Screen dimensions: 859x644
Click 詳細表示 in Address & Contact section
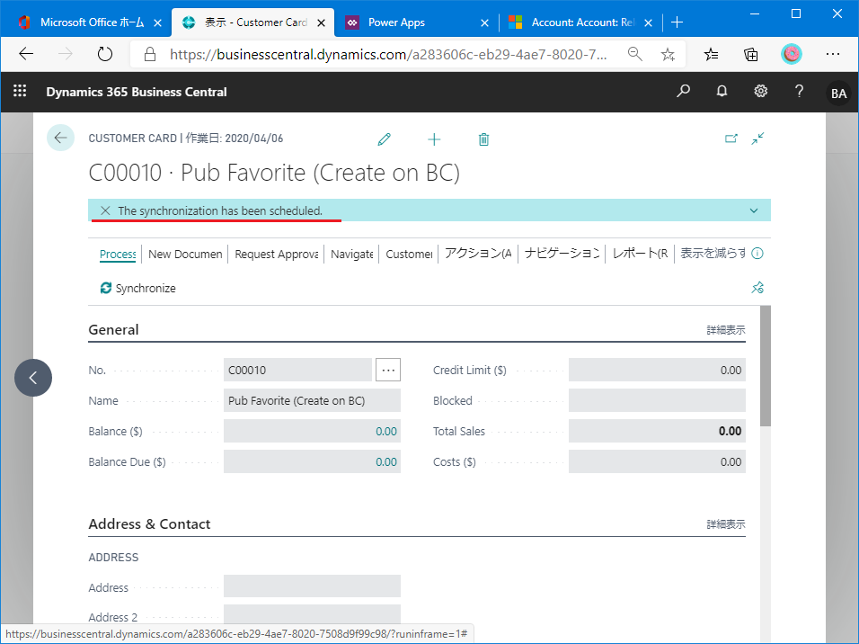726,523
